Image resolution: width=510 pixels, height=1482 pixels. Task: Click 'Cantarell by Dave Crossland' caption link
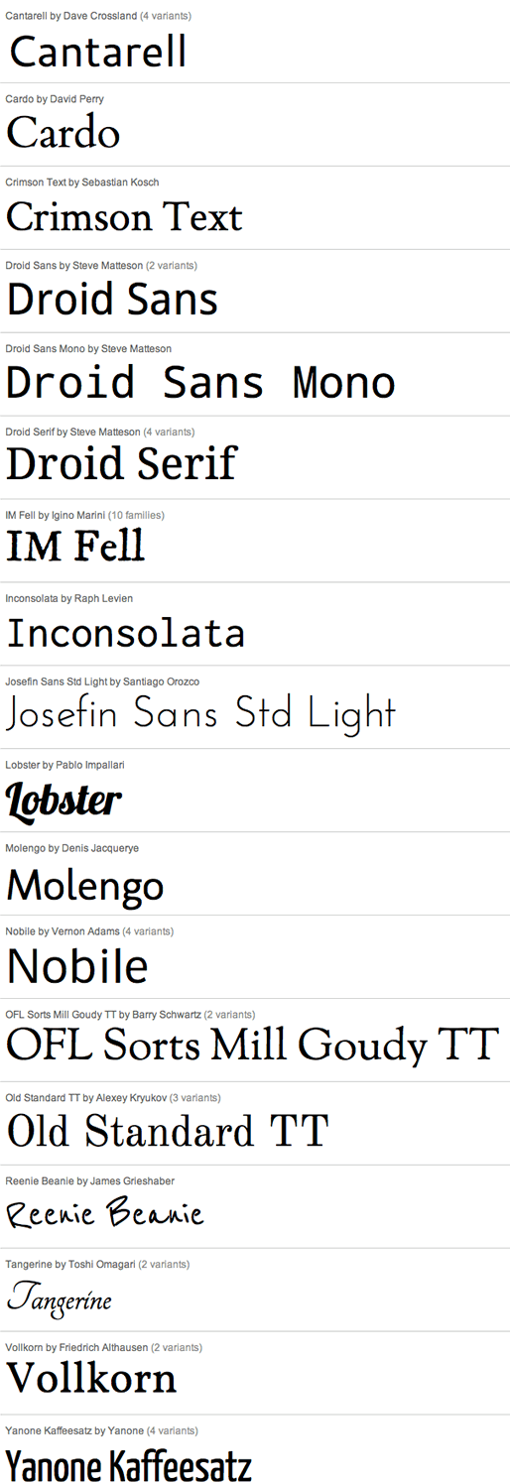[x=70, y=16]
